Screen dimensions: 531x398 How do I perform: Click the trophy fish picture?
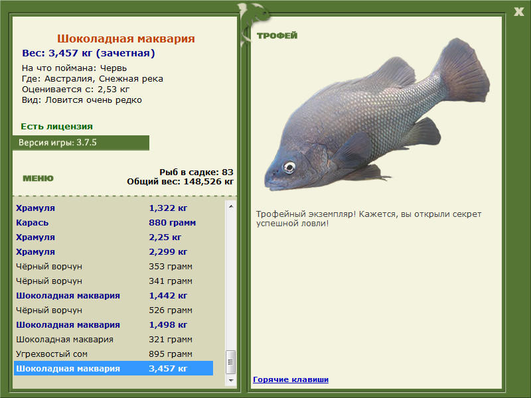point(376,115)
